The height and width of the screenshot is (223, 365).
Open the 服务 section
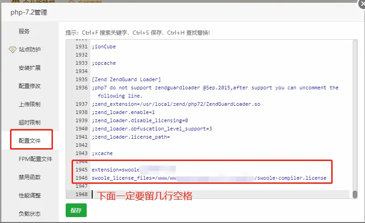click(24, 31)
